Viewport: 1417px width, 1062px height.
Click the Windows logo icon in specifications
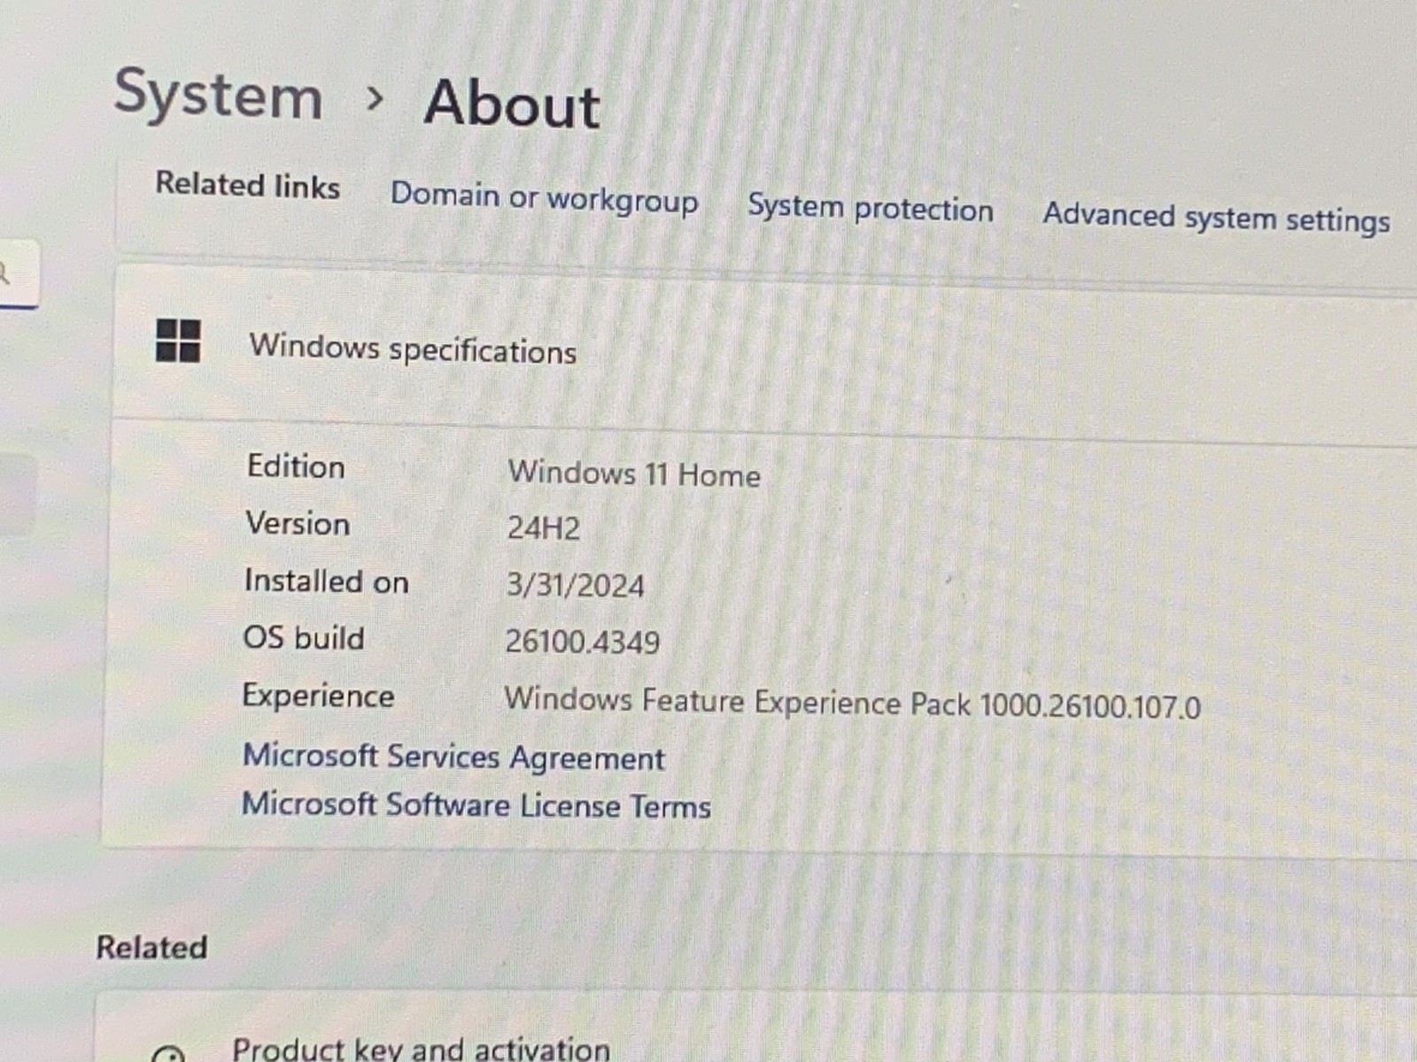(178, 341)
